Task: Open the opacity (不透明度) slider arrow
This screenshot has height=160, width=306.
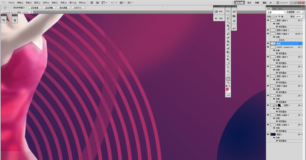Action: [303, 12]
